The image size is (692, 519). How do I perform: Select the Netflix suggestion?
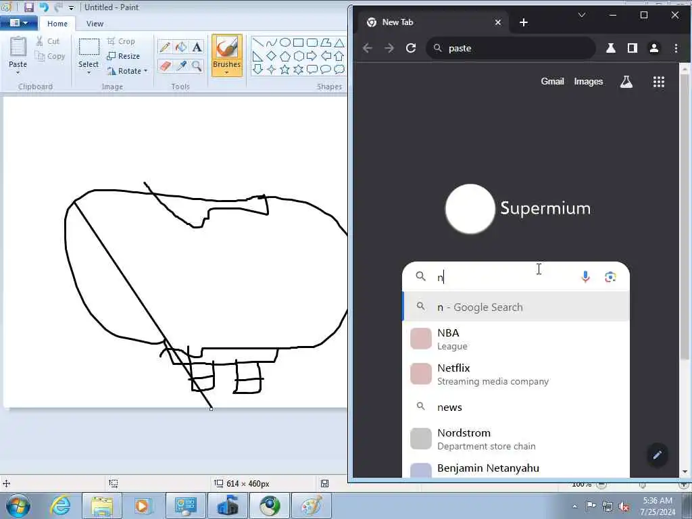coord(516,374)
